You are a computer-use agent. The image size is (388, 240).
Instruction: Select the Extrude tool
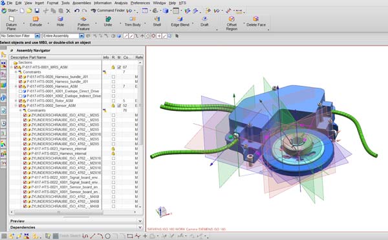click(36, 21)
